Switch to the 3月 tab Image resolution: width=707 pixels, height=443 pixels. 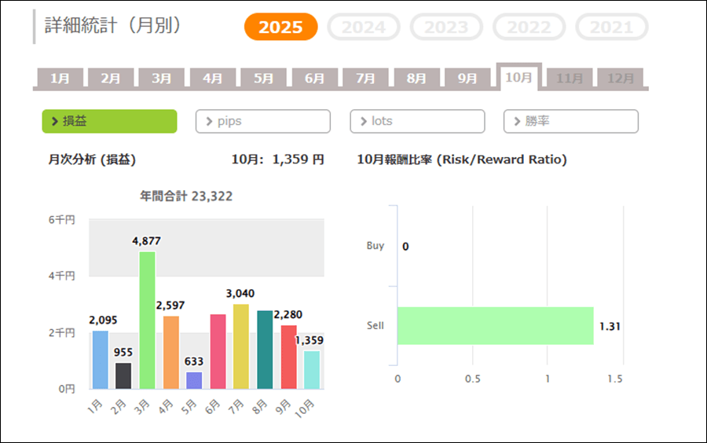coord(162,79)
